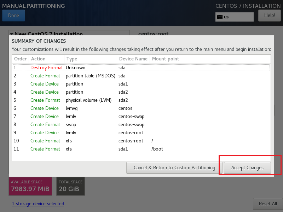Collapse the New CentOS 7 Installation expander

[12, 34]
